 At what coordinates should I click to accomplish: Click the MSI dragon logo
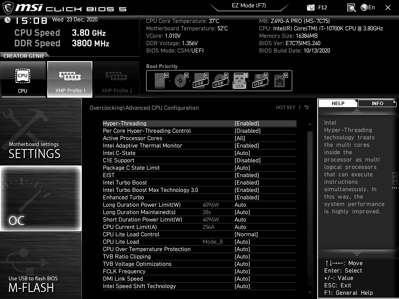click(8, 8)
